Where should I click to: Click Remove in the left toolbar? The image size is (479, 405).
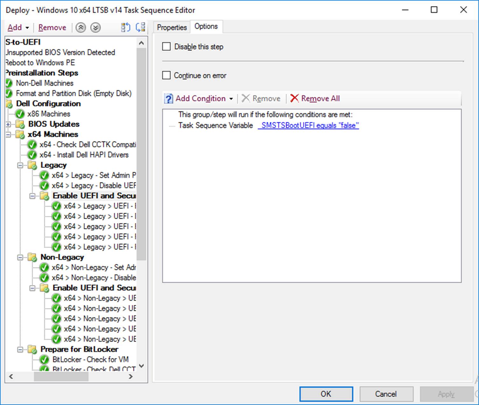[x=52, y=28]
